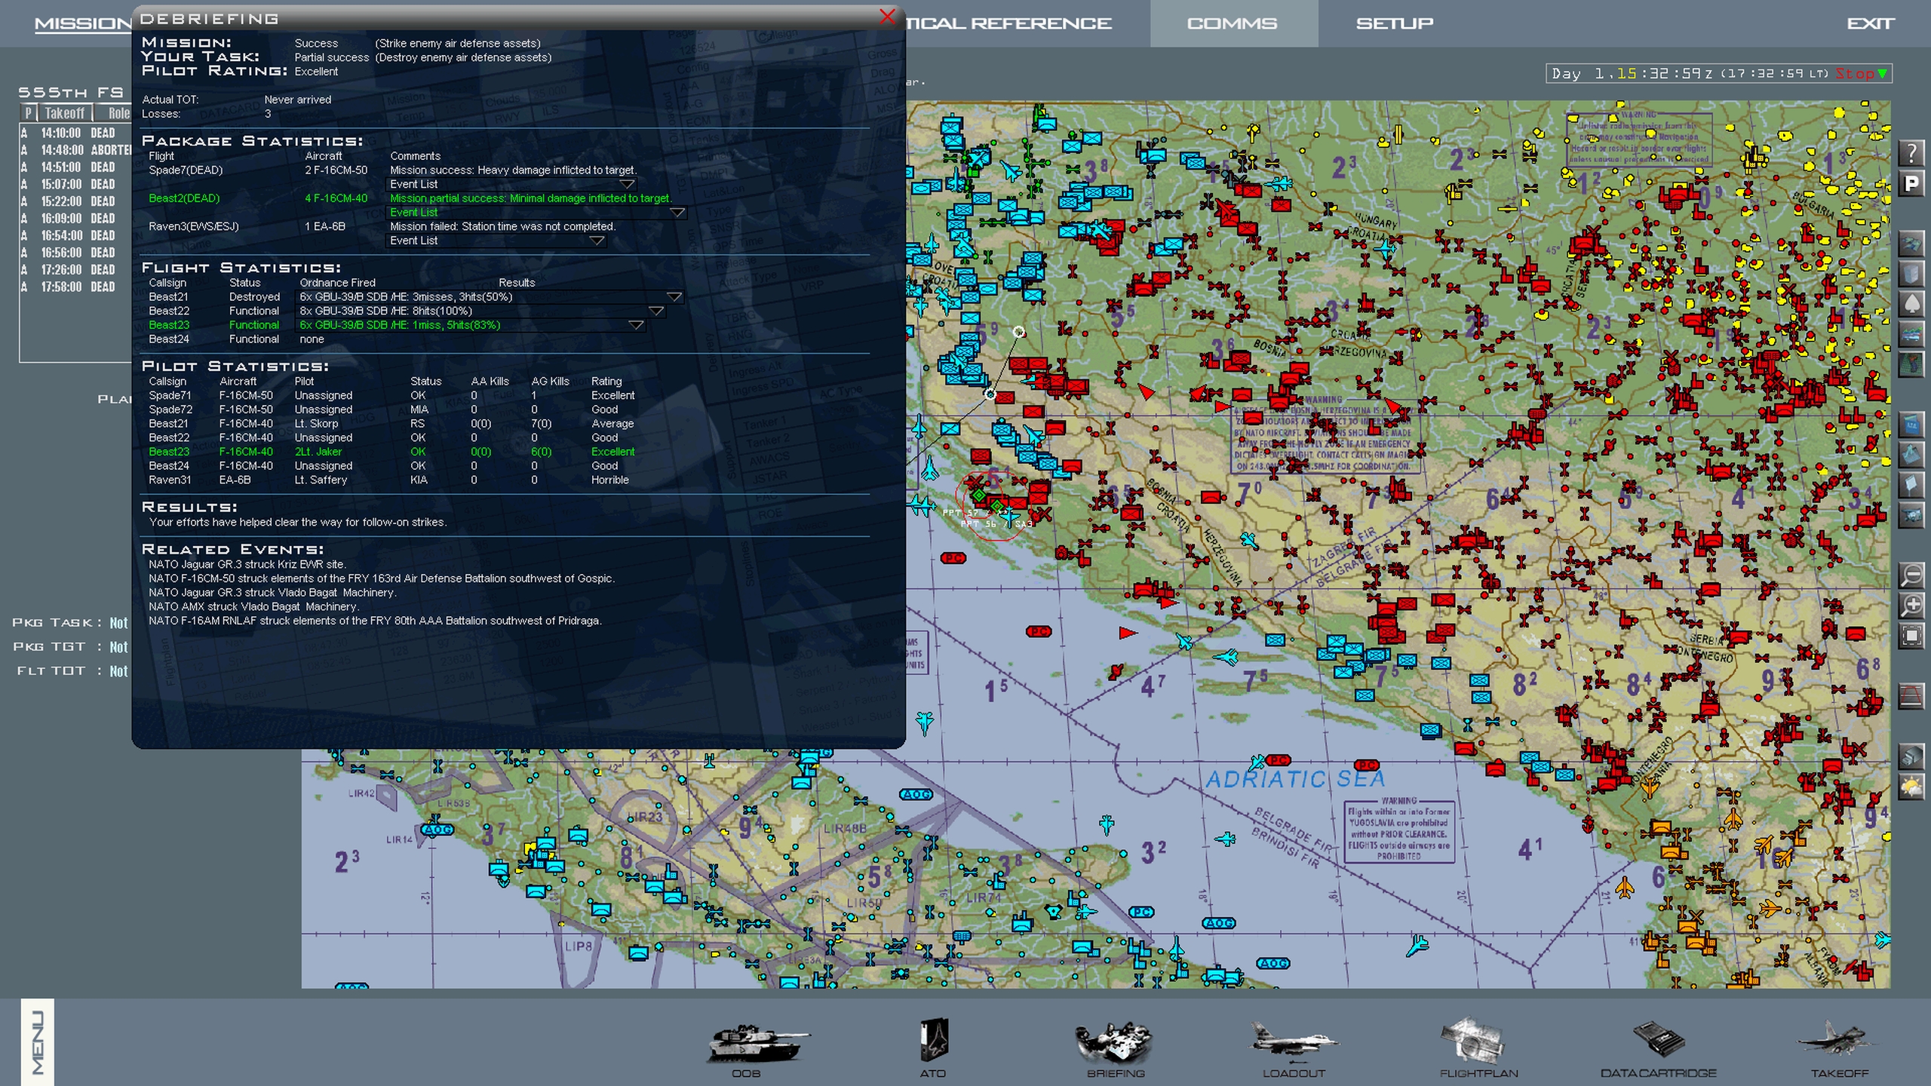
Task: Select the 16:09:00 DEAD flight row
Action: coord(77,218)
